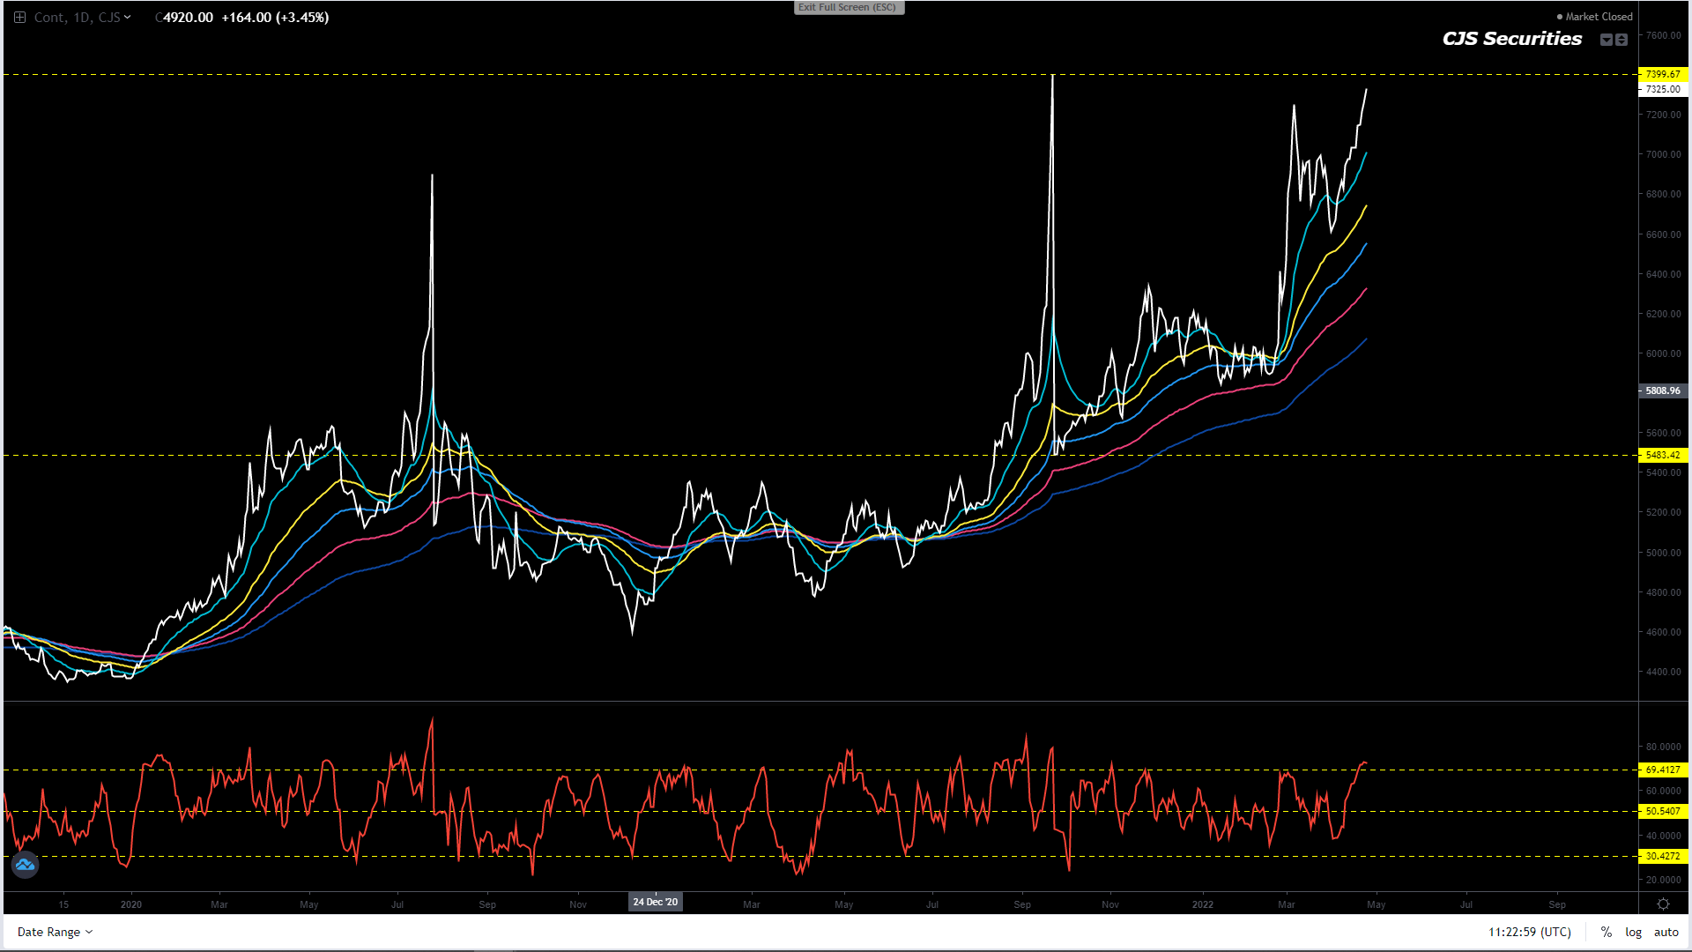The width and height of the screenshot is (1692, 952).
Task: Click the 69.4127 RSI level label
Action: [x=1662, y=770]
